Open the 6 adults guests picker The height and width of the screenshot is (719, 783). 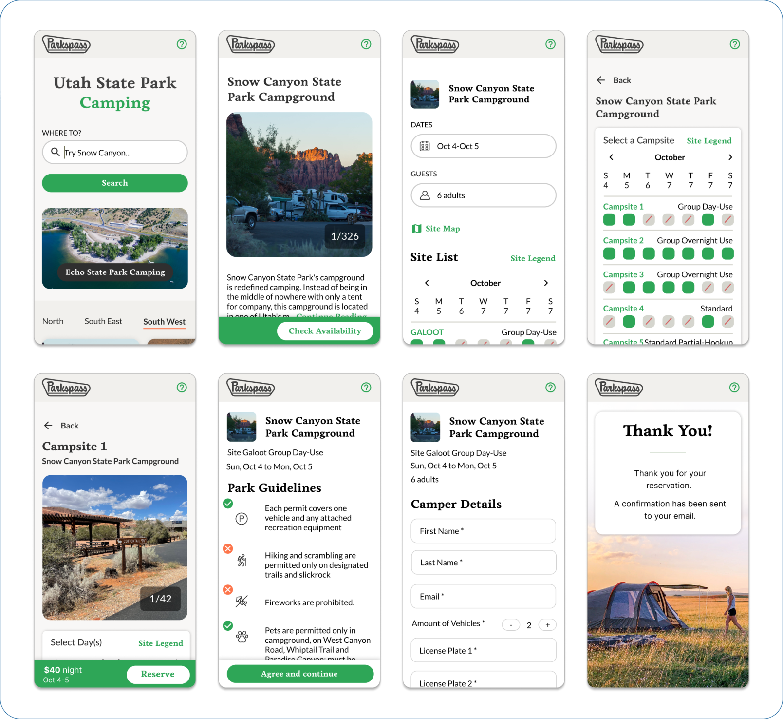484,195
